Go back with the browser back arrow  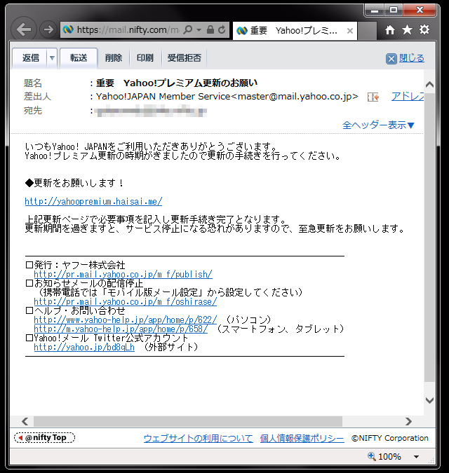[24, 29]
